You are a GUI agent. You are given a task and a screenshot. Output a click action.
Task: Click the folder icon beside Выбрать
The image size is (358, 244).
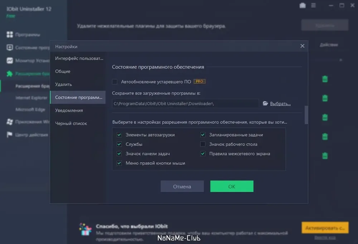[265, 103]
